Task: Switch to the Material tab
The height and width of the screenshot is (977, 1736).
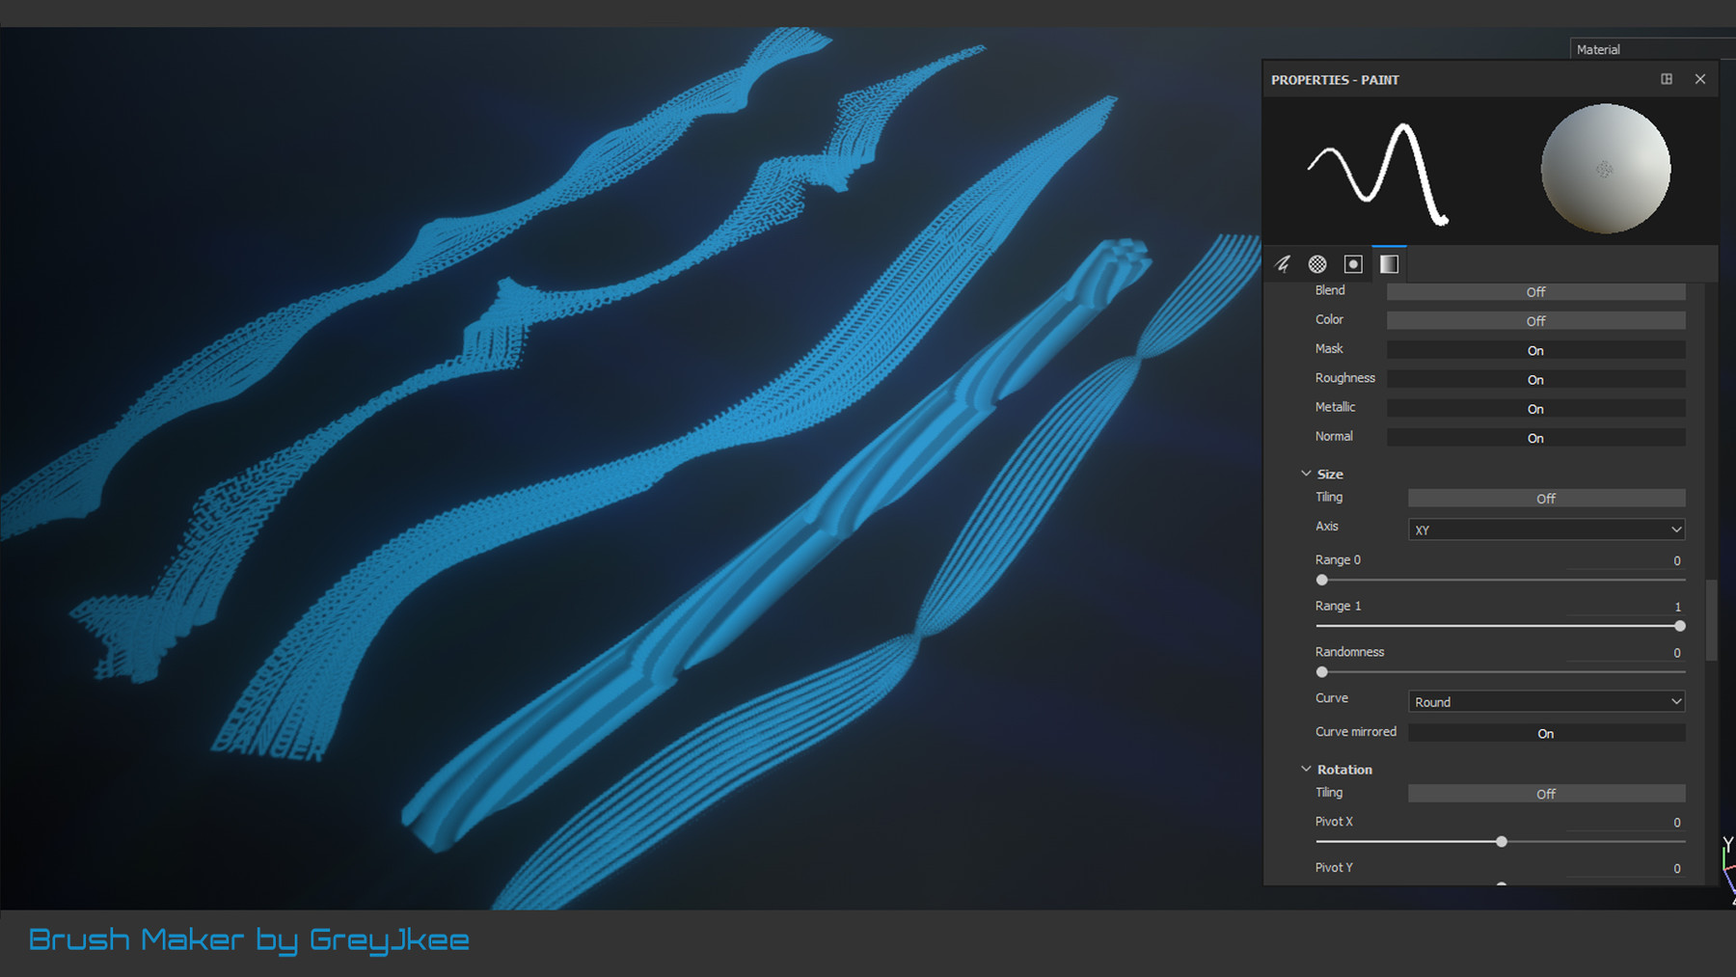Action: point(1598,48)
